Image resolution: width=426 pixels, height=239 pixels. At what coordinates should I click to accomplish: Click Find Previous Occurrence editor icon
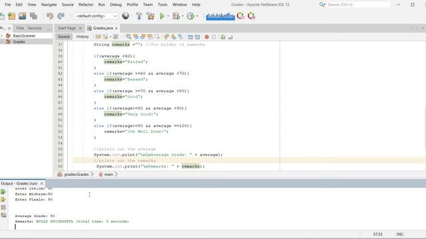(136, 37)
